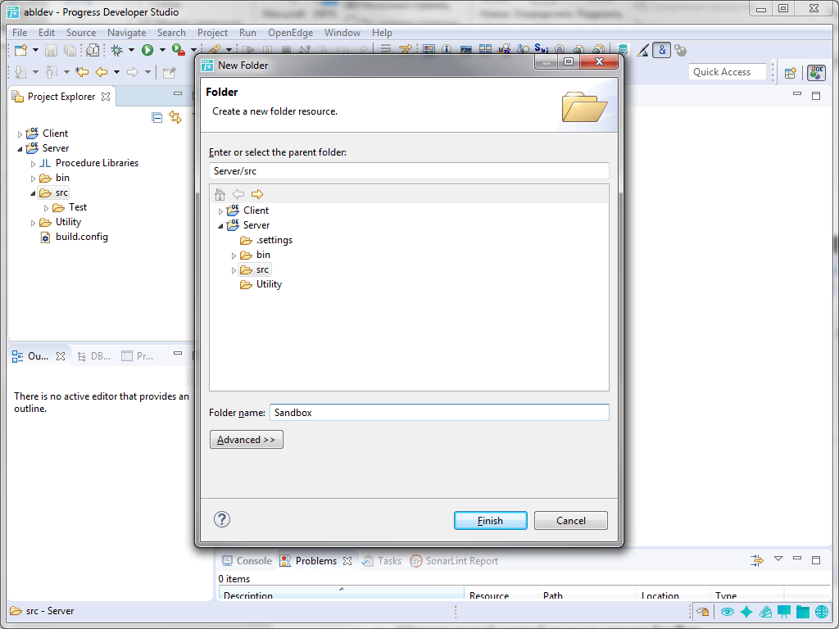
Task: Maximize the Problems view panel
Action: coord(816,560)
